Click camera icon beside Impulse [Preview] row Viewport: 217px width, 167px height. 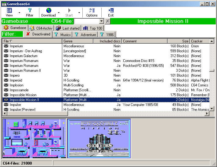point(6,109)
